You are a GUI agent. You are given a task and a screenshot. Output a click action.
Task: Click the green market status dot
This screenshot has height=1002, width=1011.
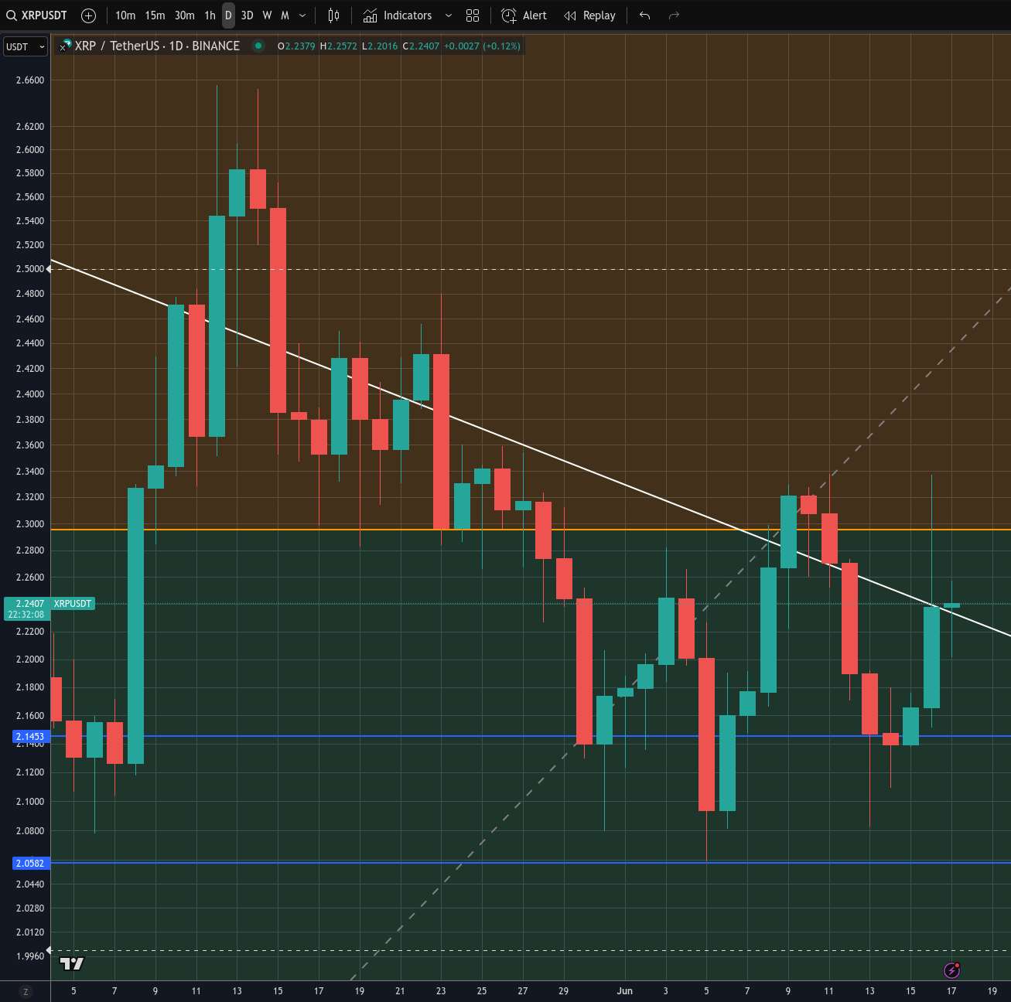click(x=258, y=46)
